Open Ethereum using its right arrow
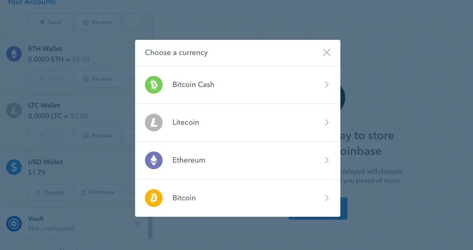This screenshot has height=250, width=473. tap(327, 160)
